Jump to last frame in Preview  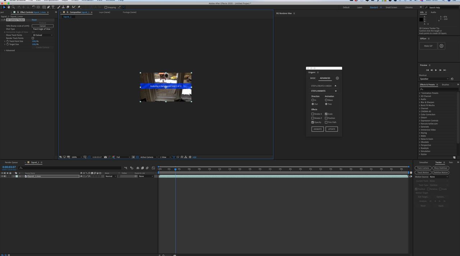pos(445,70)
